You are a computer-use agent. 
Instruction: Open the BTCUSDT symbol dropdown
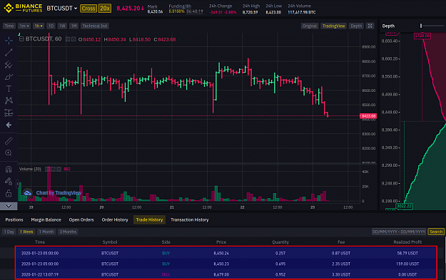[61, 9]
